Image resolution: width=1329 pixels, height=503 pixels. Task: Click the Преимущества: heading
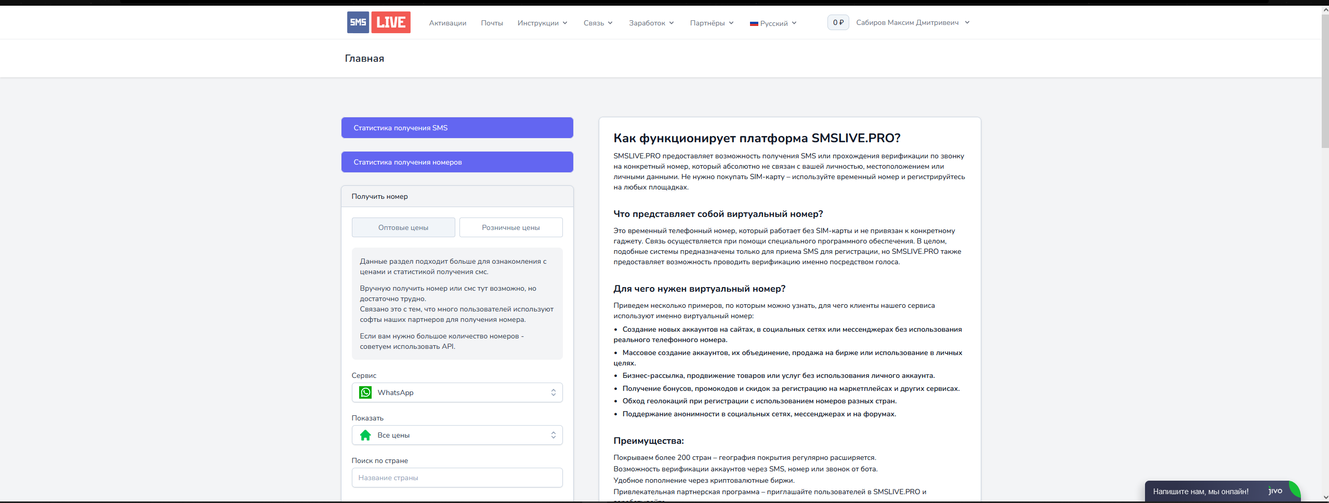(x=648, y=441)
